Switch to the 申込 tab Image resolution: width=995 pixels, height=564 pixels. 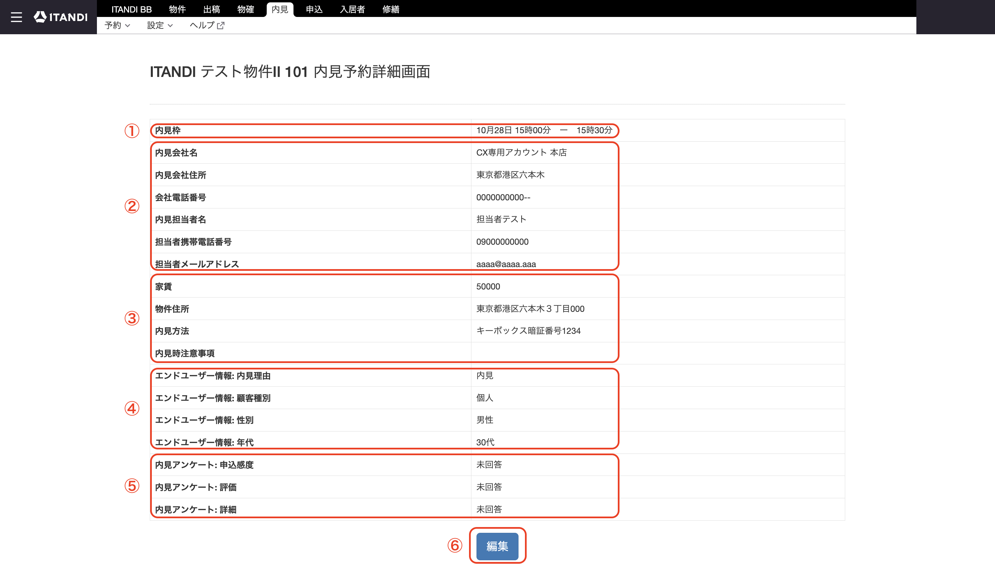click(x=314, y=9)
